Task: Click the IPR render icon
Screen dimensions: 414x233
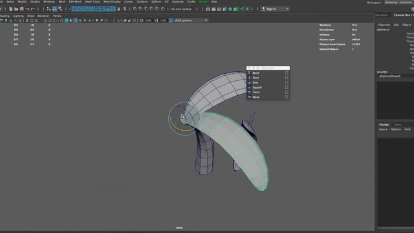Action: click(x=219, y=9)
